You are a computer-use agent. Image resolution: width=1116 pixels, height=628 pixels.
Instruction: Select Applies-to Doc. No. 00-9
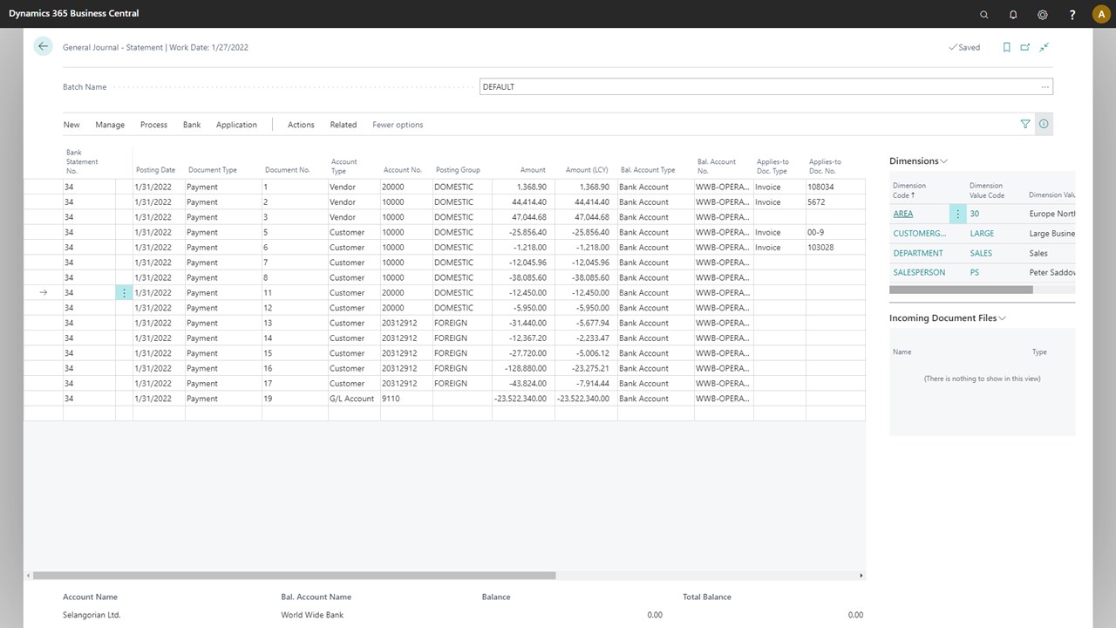pyautogui.click(x=835, y=233)
